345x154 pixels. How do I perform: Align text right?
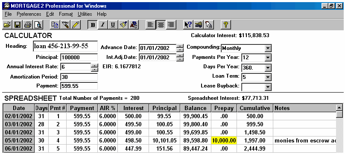tap(171, 25)
